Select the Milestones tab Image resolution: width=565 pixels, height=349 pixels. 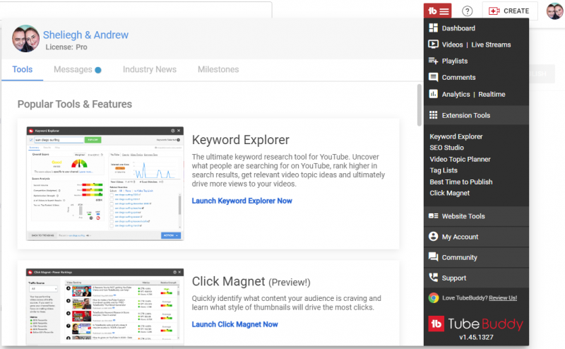click(218, 70)
